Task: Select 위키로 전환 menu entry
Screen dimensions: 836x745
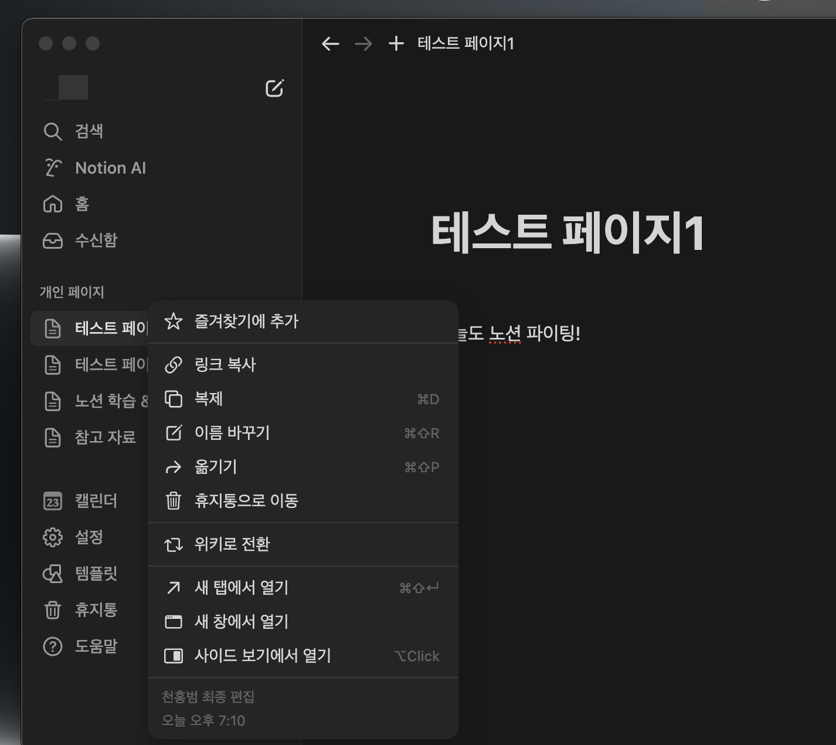Action: click(x=303, y=544)
